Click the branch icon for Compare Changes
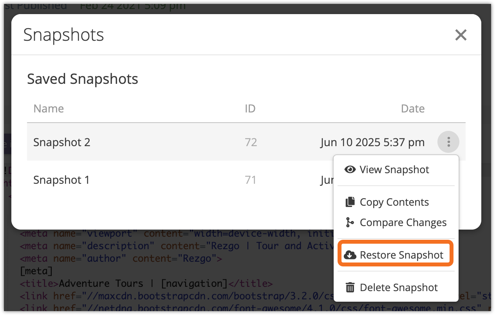This screenshot has height=315, width=495. pyautogui.click(x=349, y=223)
